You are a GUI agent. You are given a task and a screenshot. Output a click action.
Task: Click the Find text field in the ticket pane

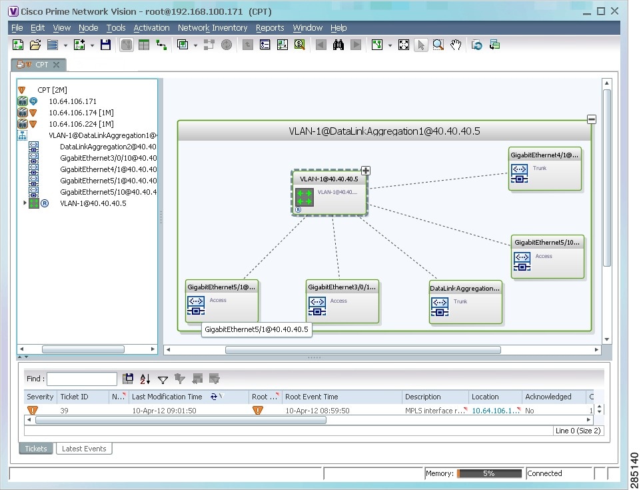click(82, 379)
